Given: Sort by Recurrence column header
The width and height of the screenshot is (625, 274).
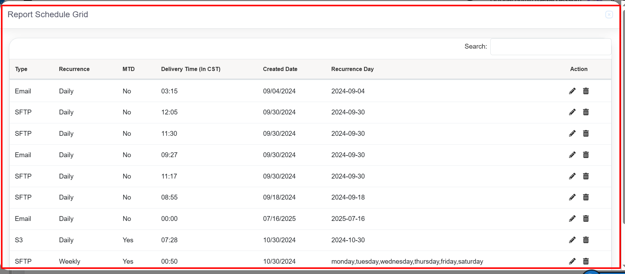Looking at the screenshot, I should [x=74, y=69].
